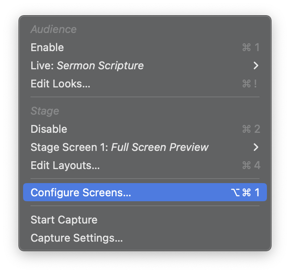Click the ⌘1 shortcut beside Enable
Viewport: 290px width, 273px height.
[251, 47]
